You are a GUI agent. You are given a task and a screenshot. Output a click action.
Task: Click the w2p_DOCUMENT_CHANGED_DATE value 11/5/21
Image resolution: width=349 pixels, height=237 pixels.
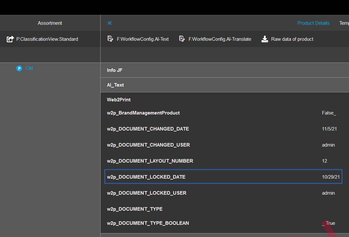coord(329,129)
